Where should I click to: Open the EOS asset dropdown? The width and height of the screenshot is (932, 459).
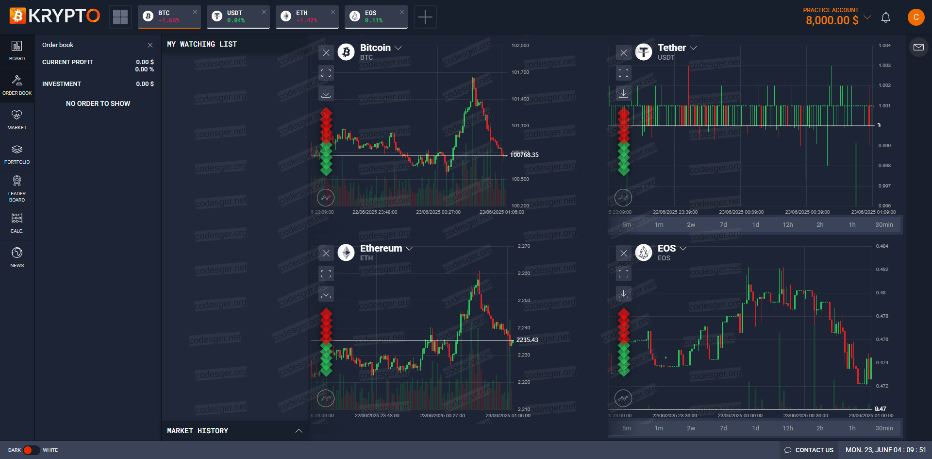tap(683, 248)
